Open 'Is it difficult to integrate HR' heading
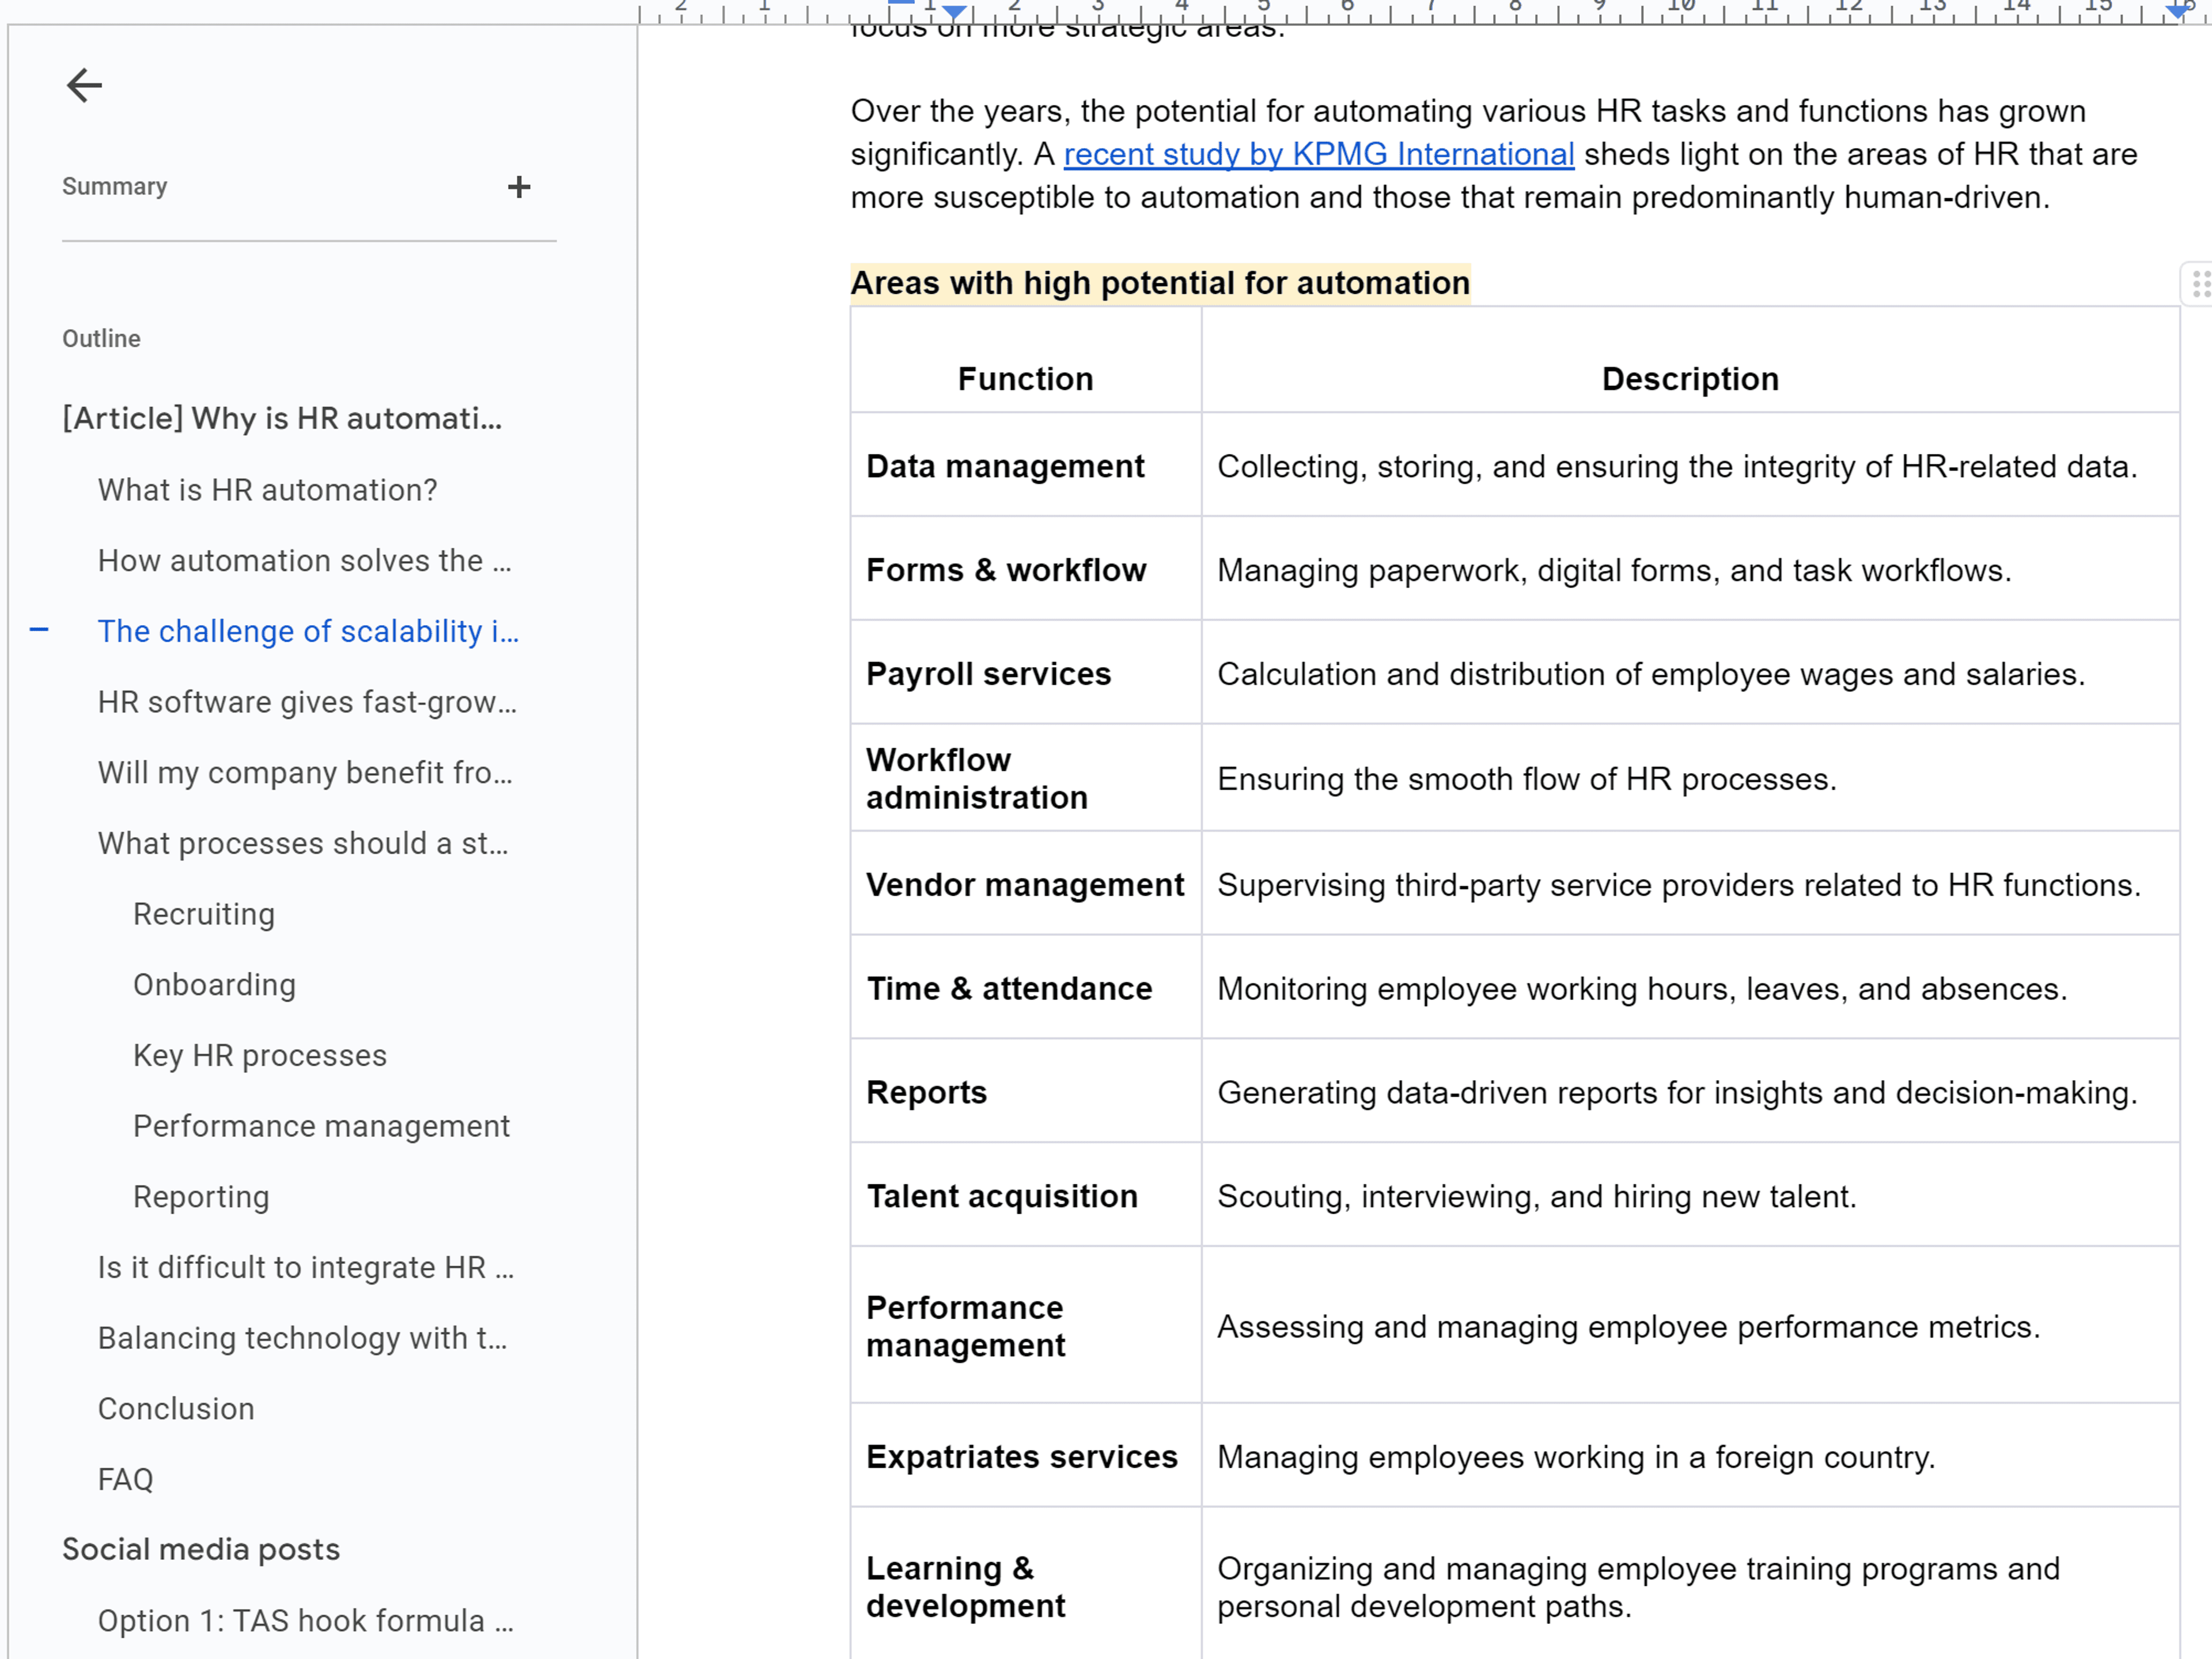2212x1659 pixels. point(306,1267)
